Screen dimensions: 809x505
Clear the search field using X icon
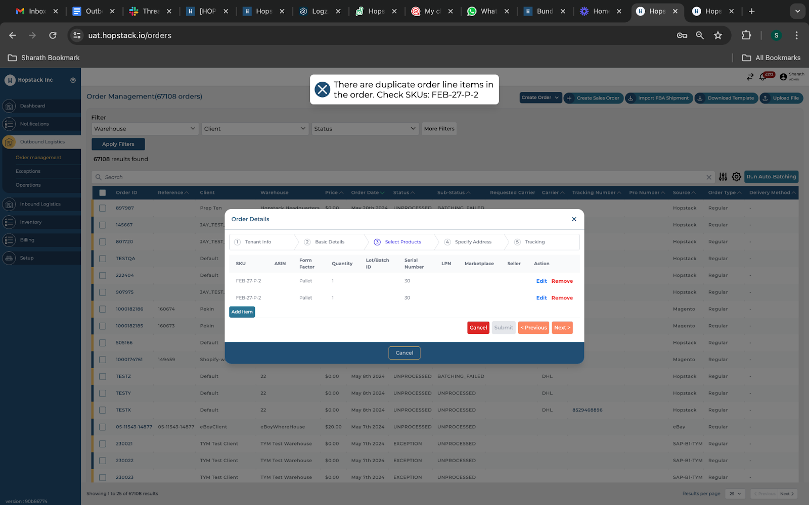(708, 177)
